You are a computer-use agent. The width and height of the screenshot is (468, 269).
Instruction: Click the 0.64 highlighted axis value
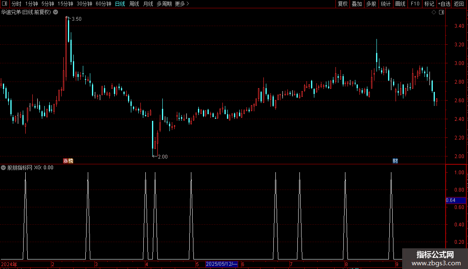point(456,200)
